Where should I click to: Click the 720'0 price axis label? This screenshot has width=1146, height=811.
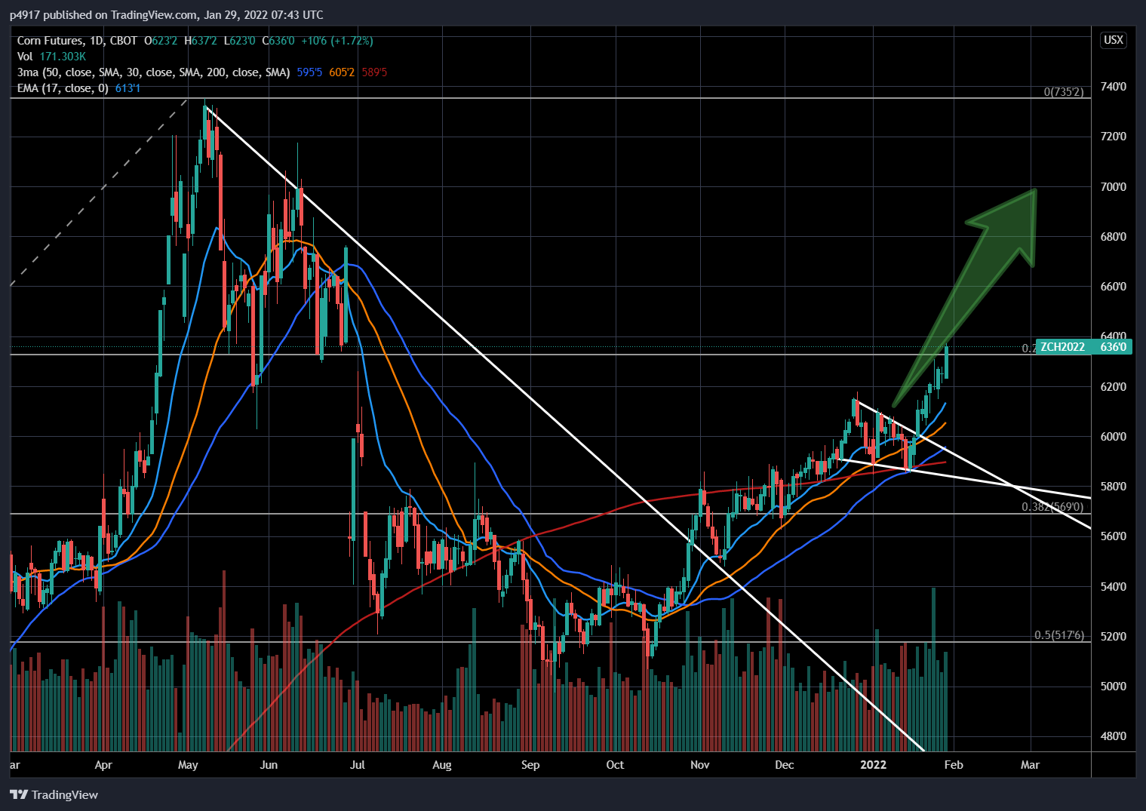[1114, 137]
